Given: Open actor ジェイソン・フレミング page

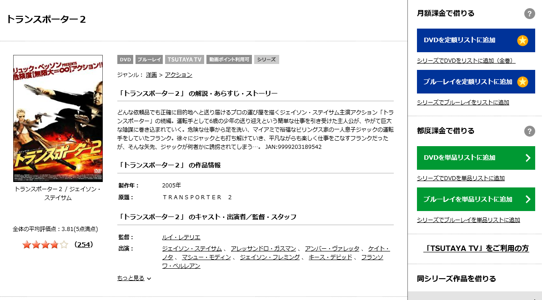Looking at the screenshot, I should [x=270, y=257].
